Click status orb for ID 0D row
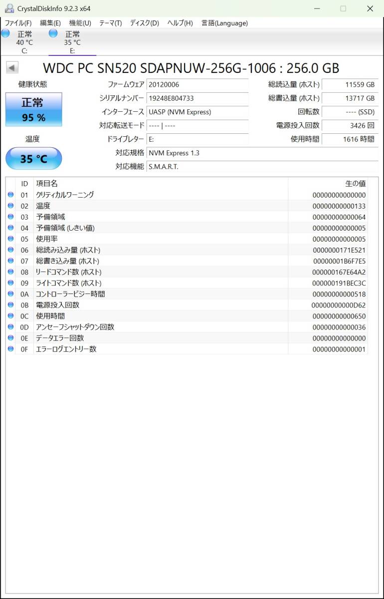Image resolution: width=384 pixels, height=599 pixels. 10,326
